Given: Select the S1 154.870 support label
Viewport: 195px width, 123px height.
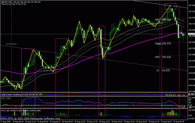Looking at the screenshot, I should point(163,70).
